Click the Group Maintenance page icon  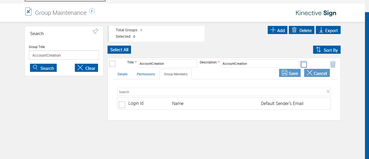[x=28, y=12]
